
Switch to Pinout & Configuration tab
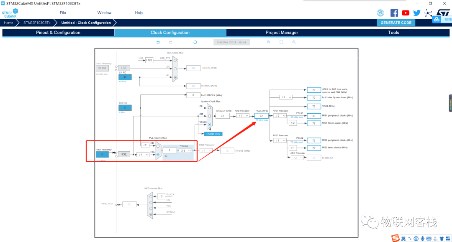coord(58,33)
